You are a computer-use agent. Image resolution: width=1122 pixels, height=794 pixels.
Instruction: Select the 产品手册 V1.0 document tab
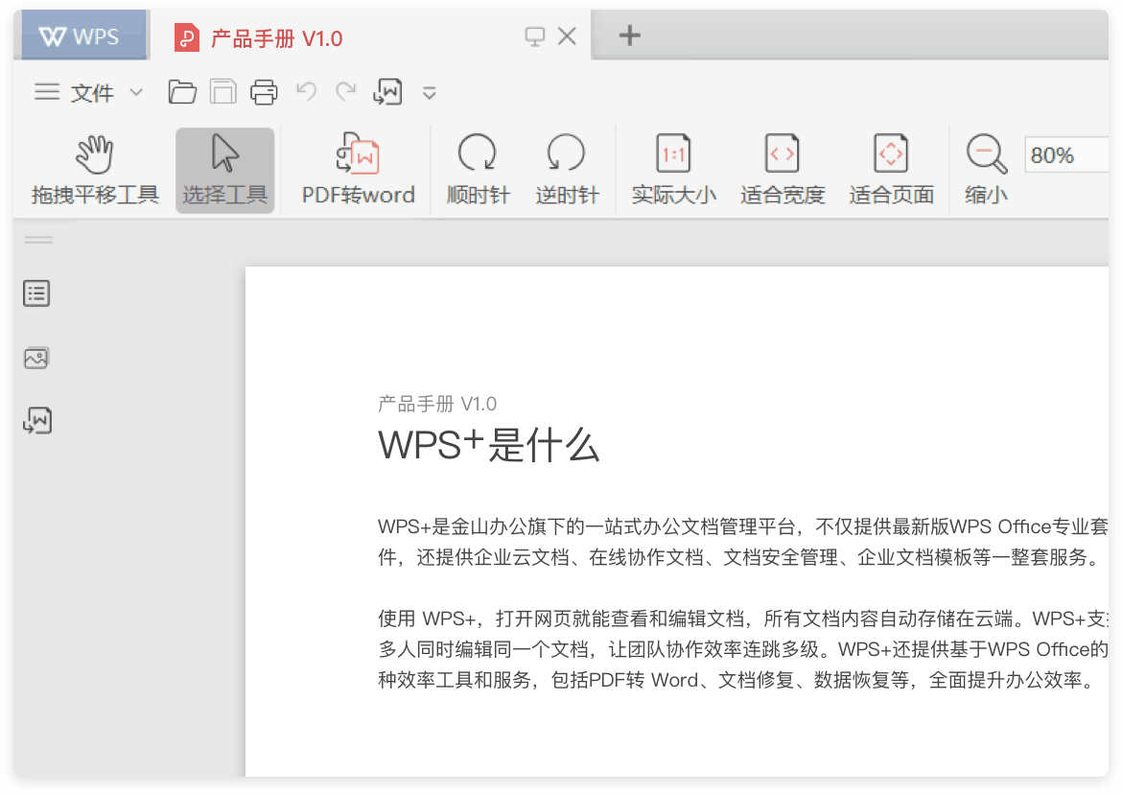[x=276, y=38]
